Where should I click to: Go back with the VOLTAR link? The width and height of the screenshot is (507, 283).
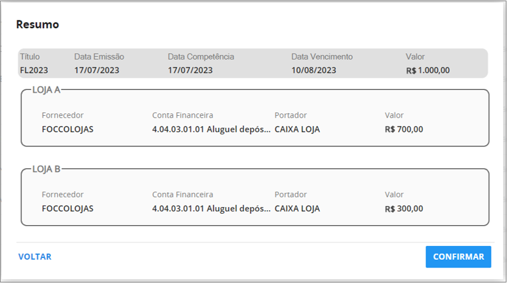coord(35,257)
